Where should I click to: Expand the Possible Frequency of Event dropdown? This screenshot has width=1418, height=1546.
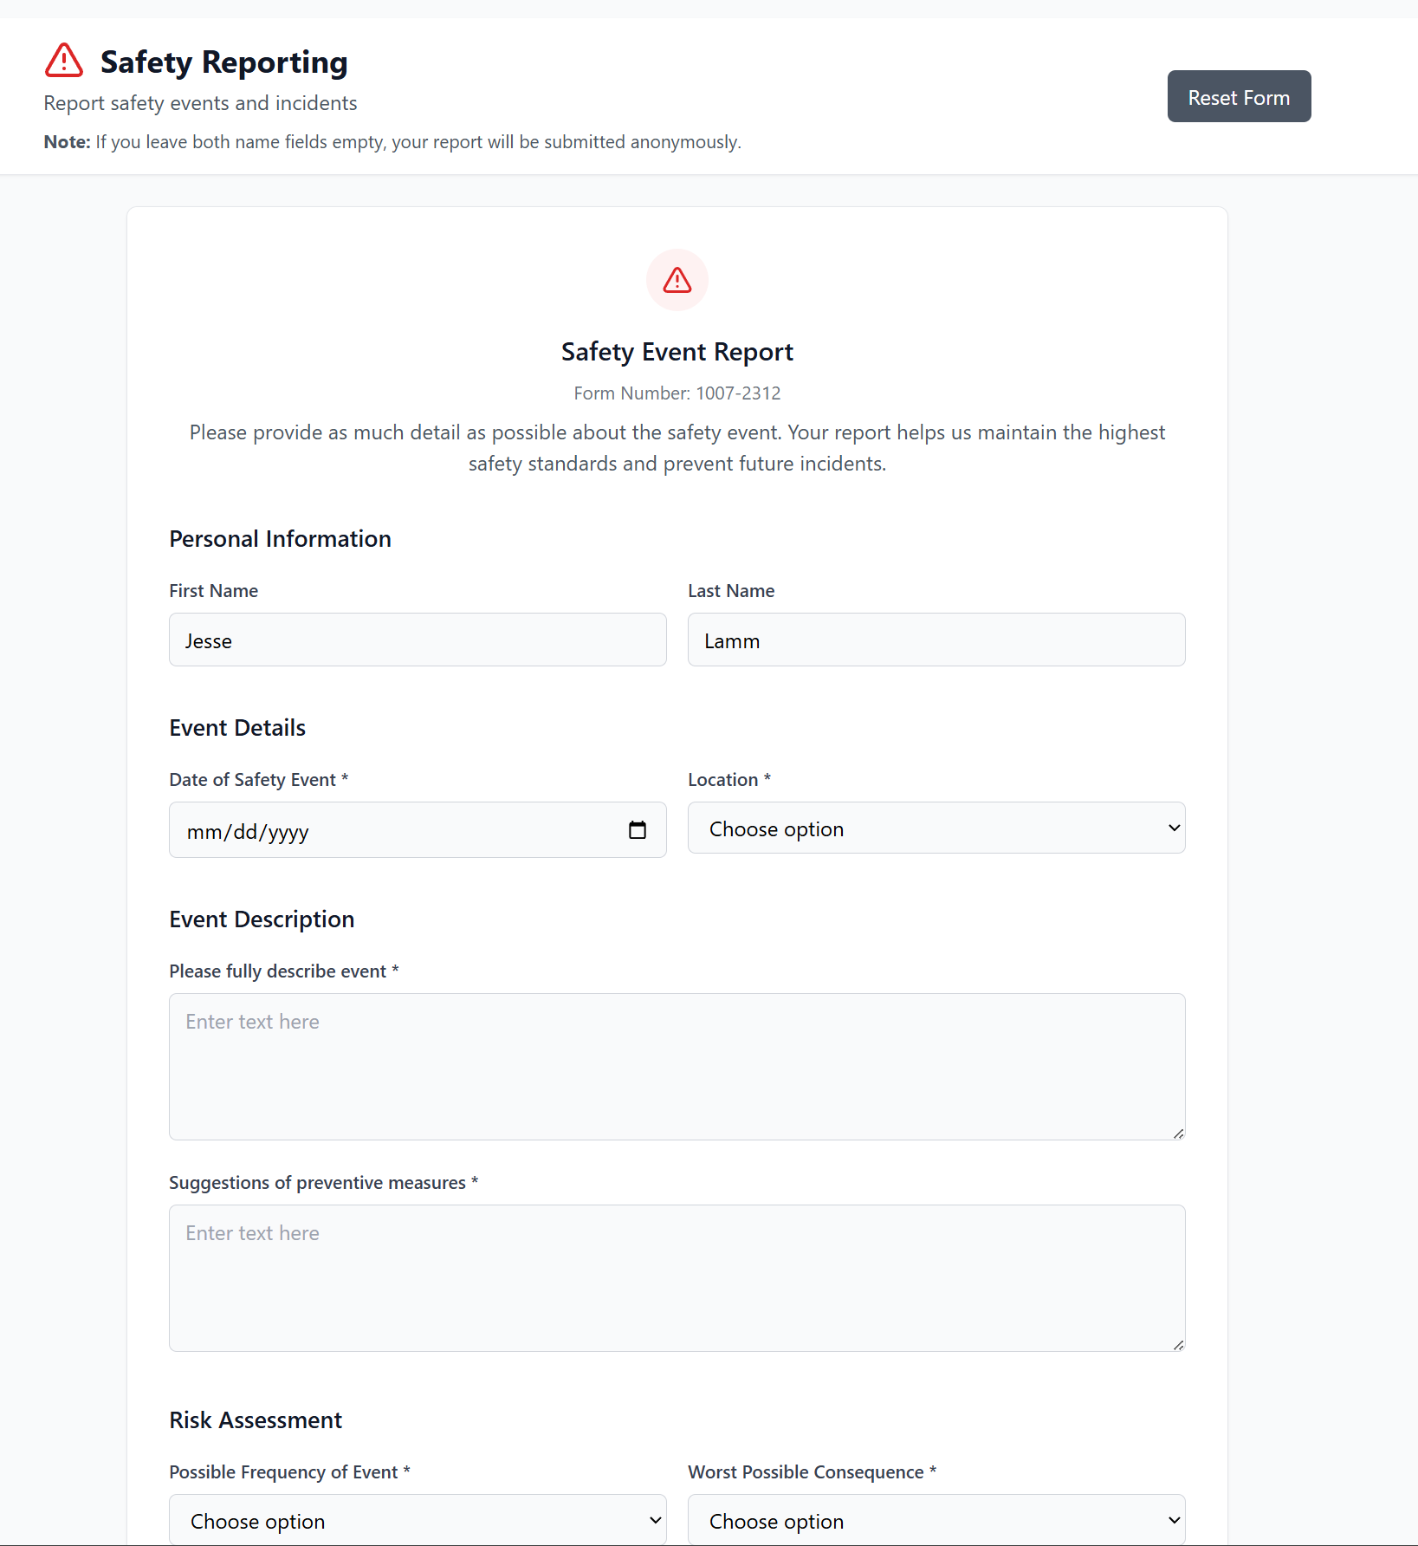(x=418, y=1521)
